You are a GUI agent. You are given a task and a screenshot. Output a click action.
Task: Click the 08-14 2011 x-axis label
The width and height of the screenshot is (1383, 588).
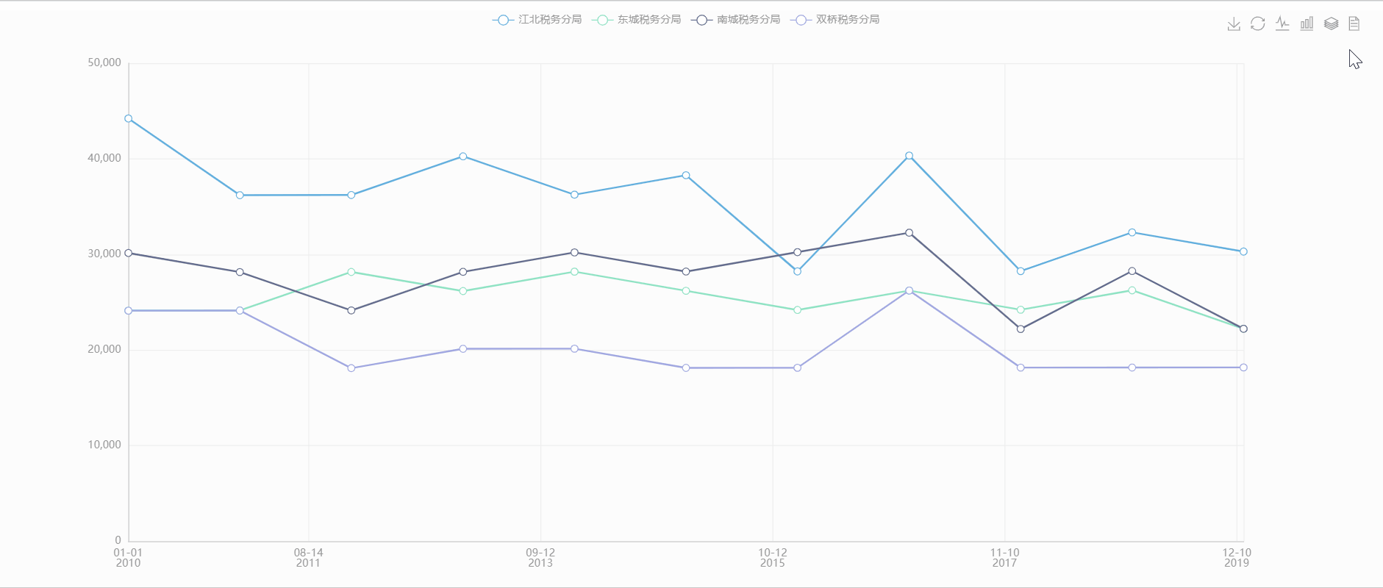308,557
